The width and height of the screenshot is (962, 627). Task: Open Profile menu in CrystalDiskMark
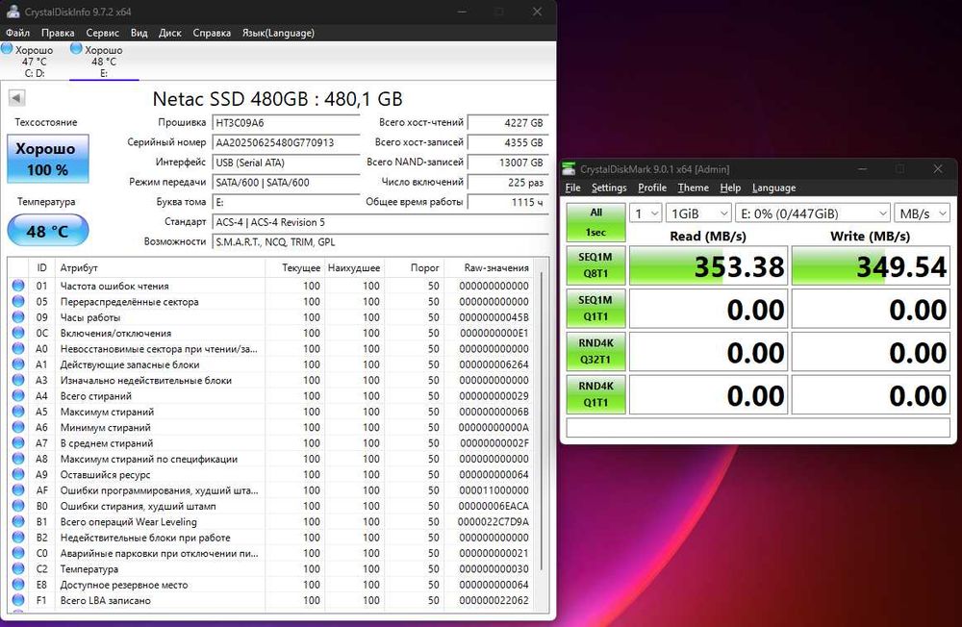click(x=652, y=188)
